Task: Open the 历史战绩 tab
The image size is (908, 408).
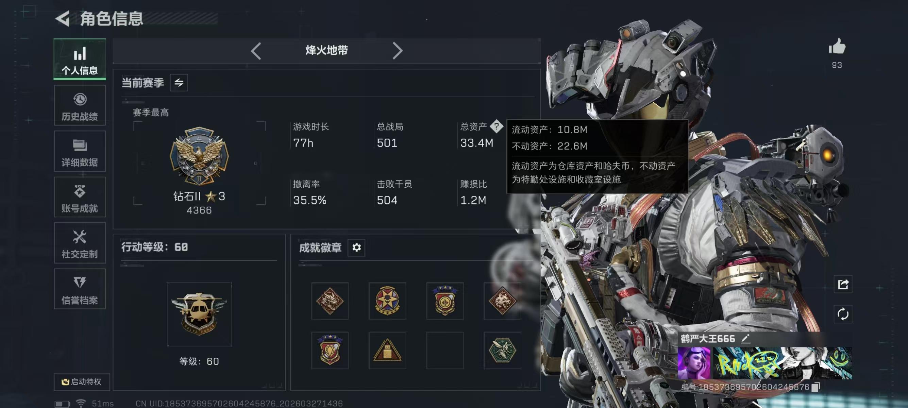Action: pos(80,105)
